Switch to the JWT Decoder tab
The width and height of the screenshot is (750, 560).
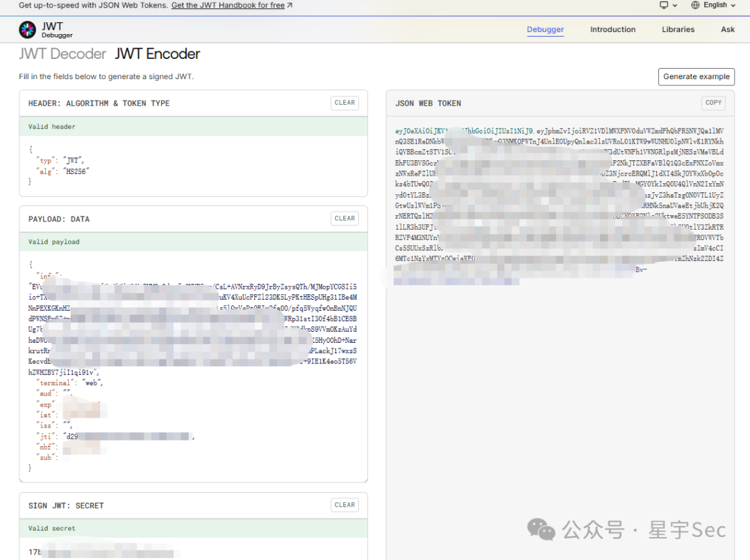point(62,53)
